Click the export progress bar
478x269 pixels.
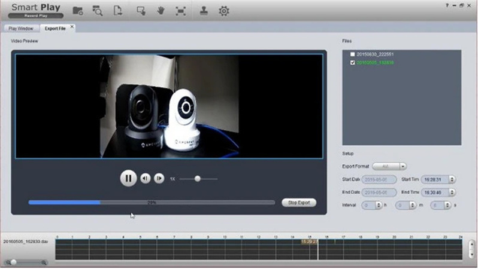point(152,203)
